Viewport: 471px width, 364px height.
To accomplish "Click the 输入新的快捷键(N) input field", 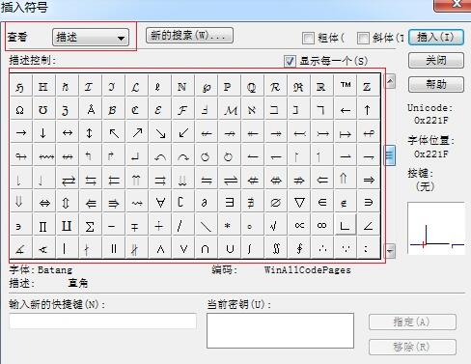I will pos(103,321).
